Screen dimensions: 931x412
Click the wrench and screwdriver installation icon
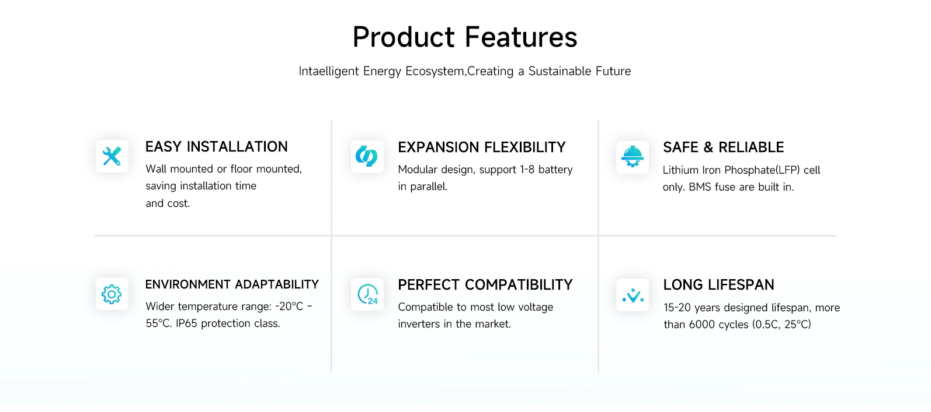pyautogui.click(x=112, y=156)
